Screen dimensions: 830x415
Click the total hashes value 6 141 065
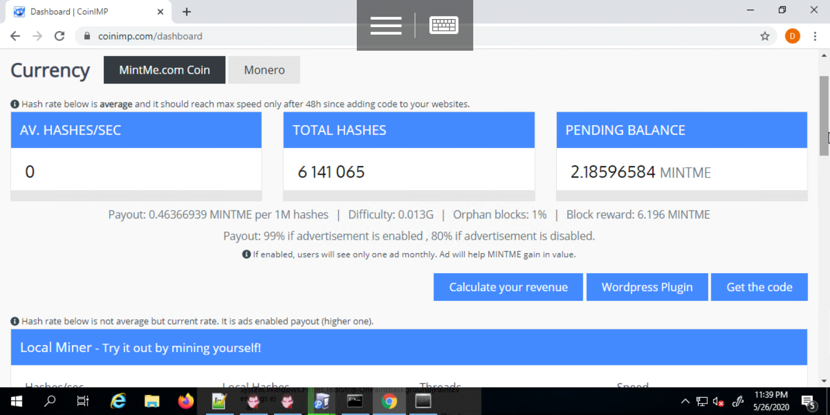click(331, 172)
